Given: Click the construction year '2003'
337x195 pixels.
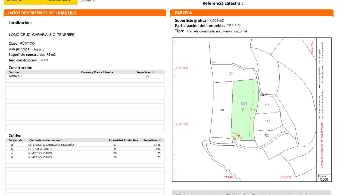Looking at the screenshot, I should point(44,60).
